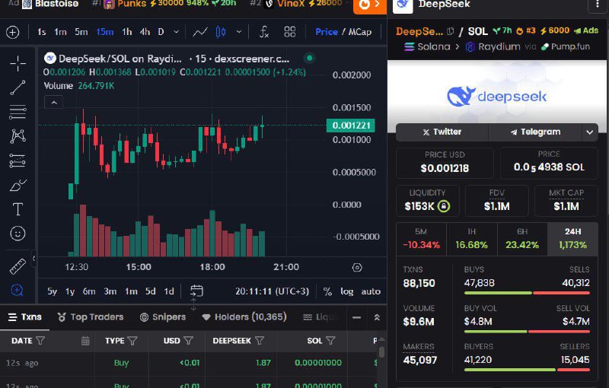Open the chart layout grid icon
Image resolution: width=609 pixels, height=388 pixels.
tap(290, 32)
